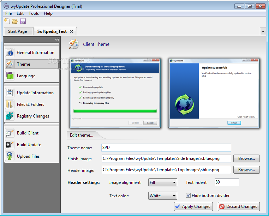Click the wyUpdate app logo in title bar

[6, 6]
